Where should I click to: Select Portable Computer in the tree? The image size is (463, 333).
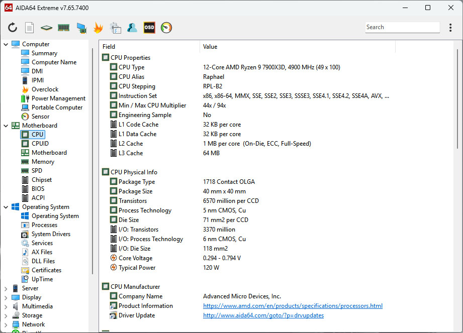coord(57,107)
